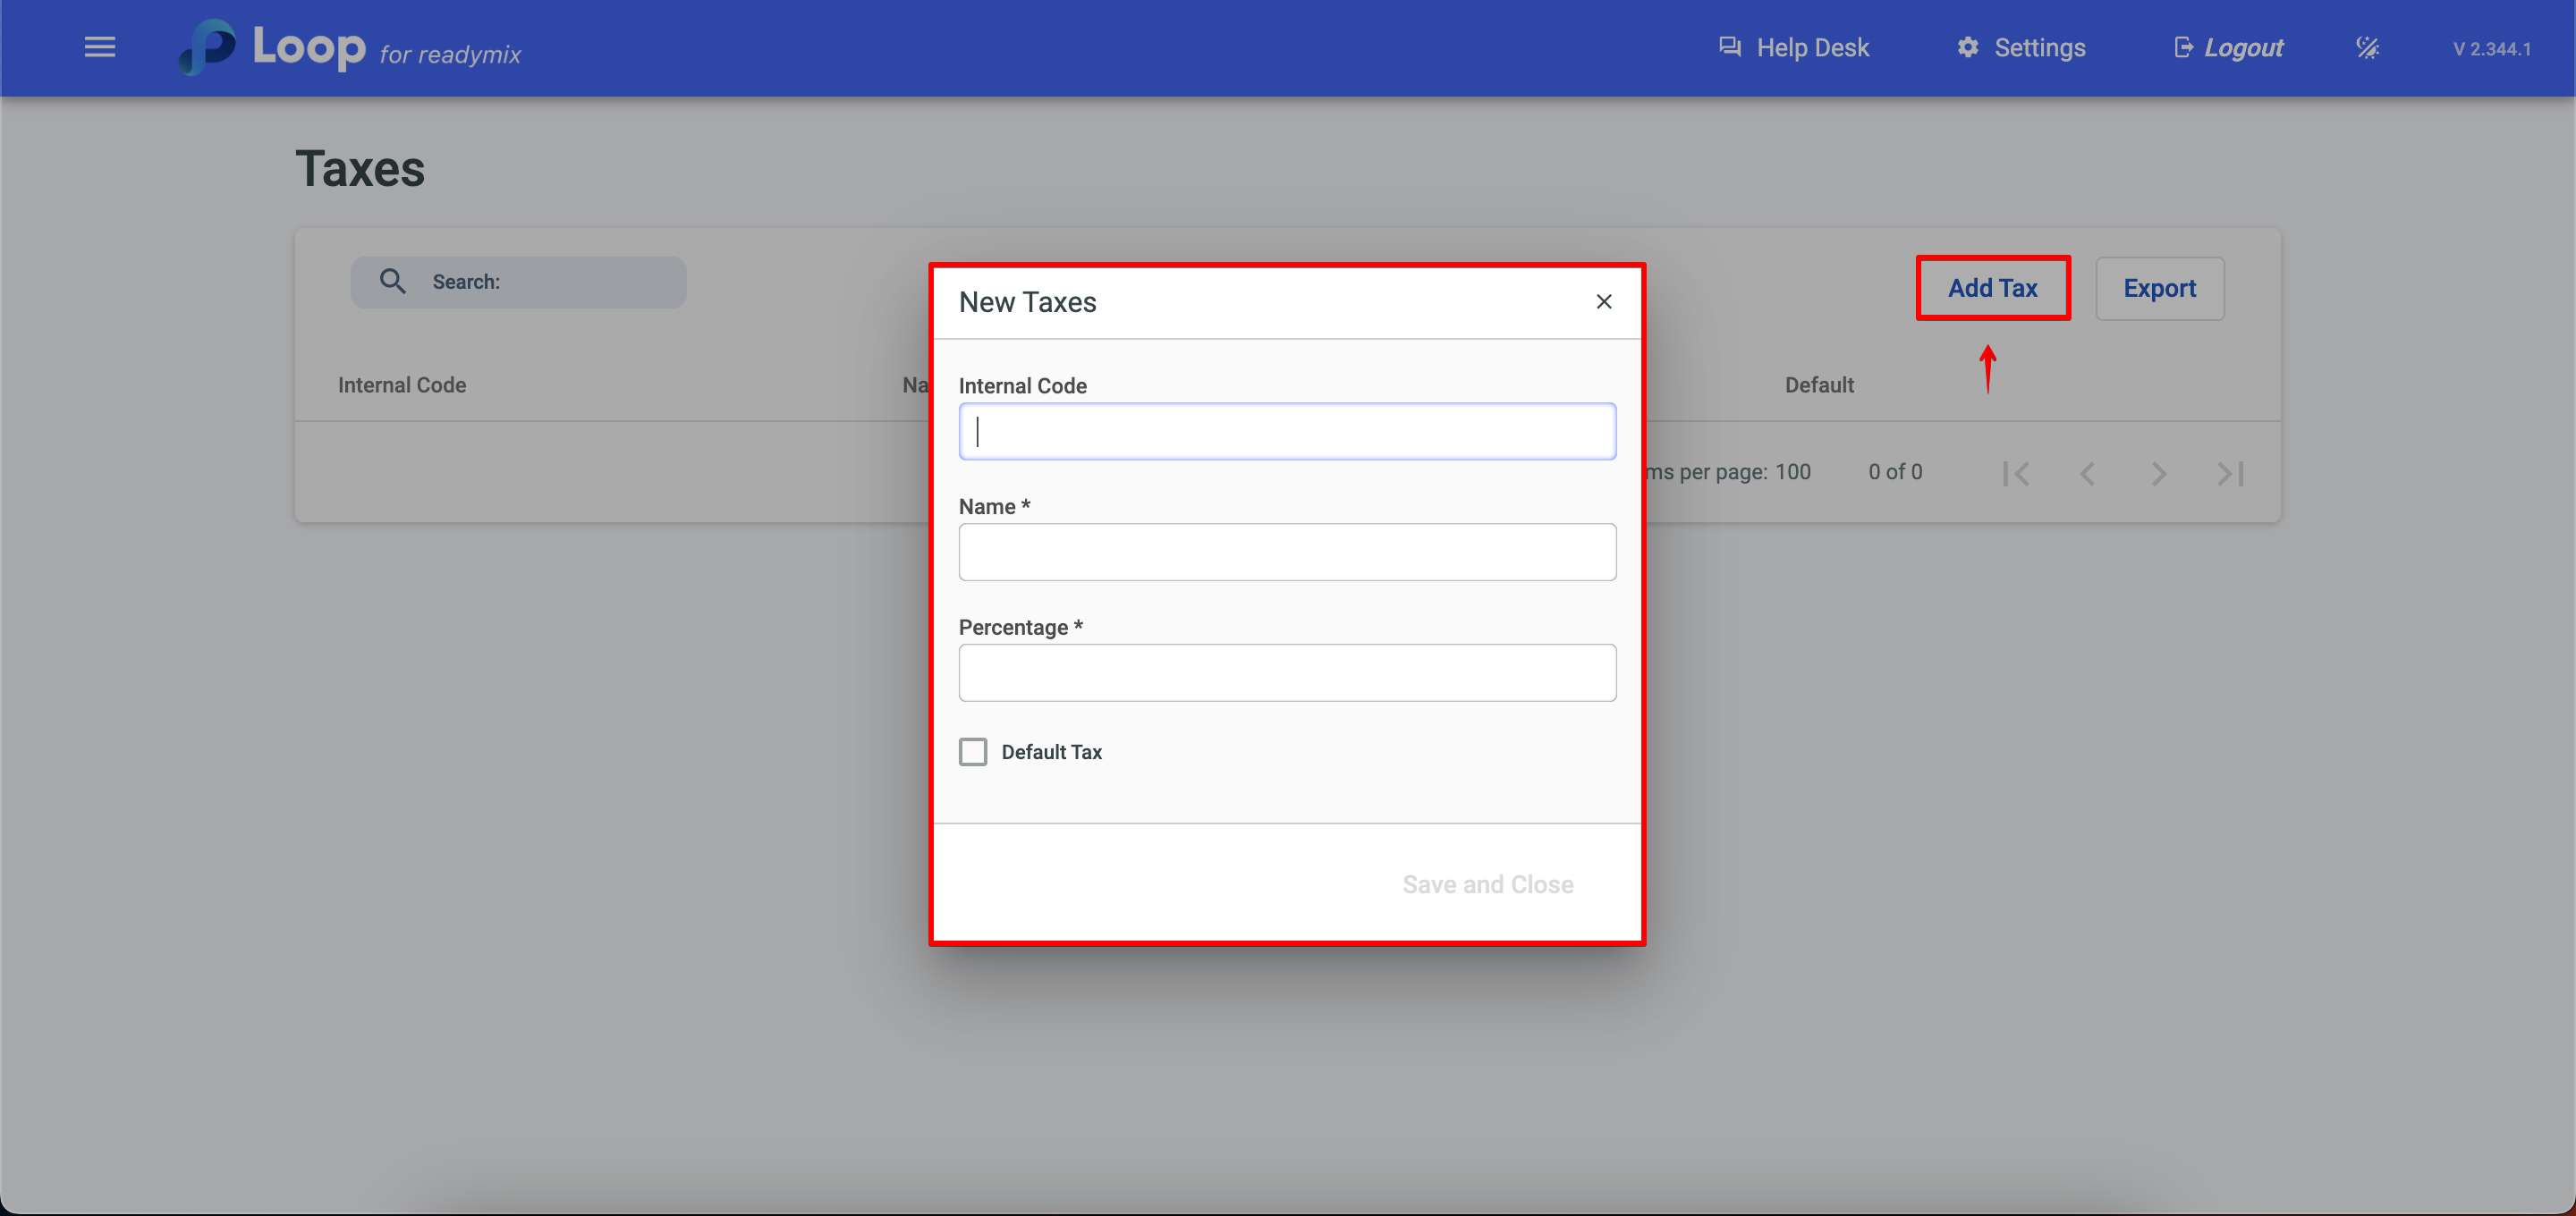Click the Name input field
This screenshot has width=2576, height=1216.
(x=1286, y=552)
